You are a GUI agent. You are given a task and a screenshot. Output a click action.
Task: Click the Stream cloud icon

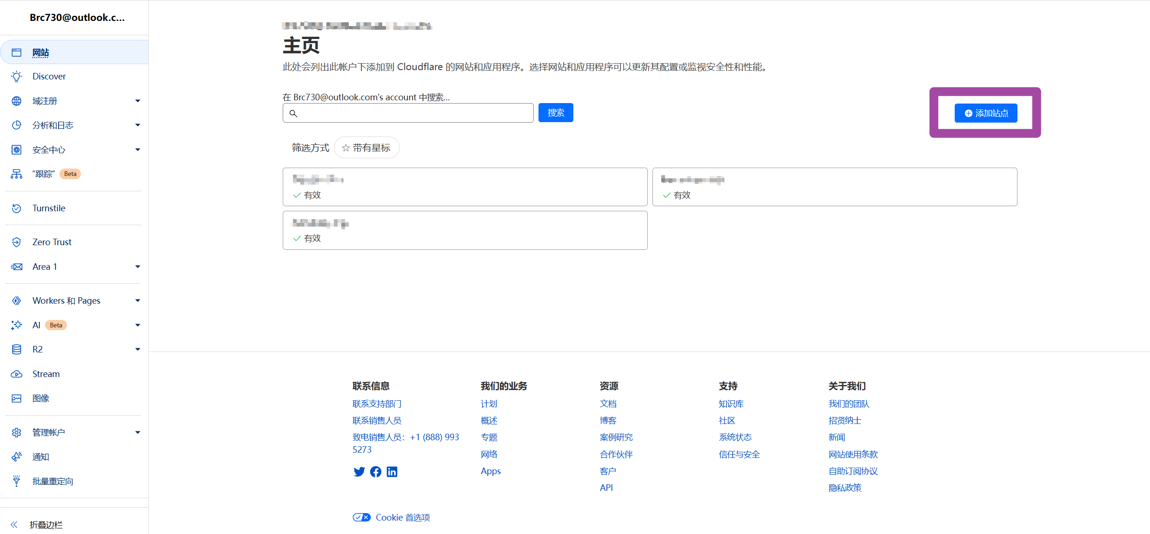point(16,374)
